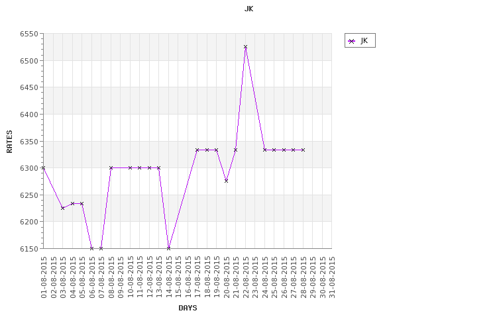Select the data point on 08-08-2015
This screenshot has height=331, width=497.
[x=111, y=168]
